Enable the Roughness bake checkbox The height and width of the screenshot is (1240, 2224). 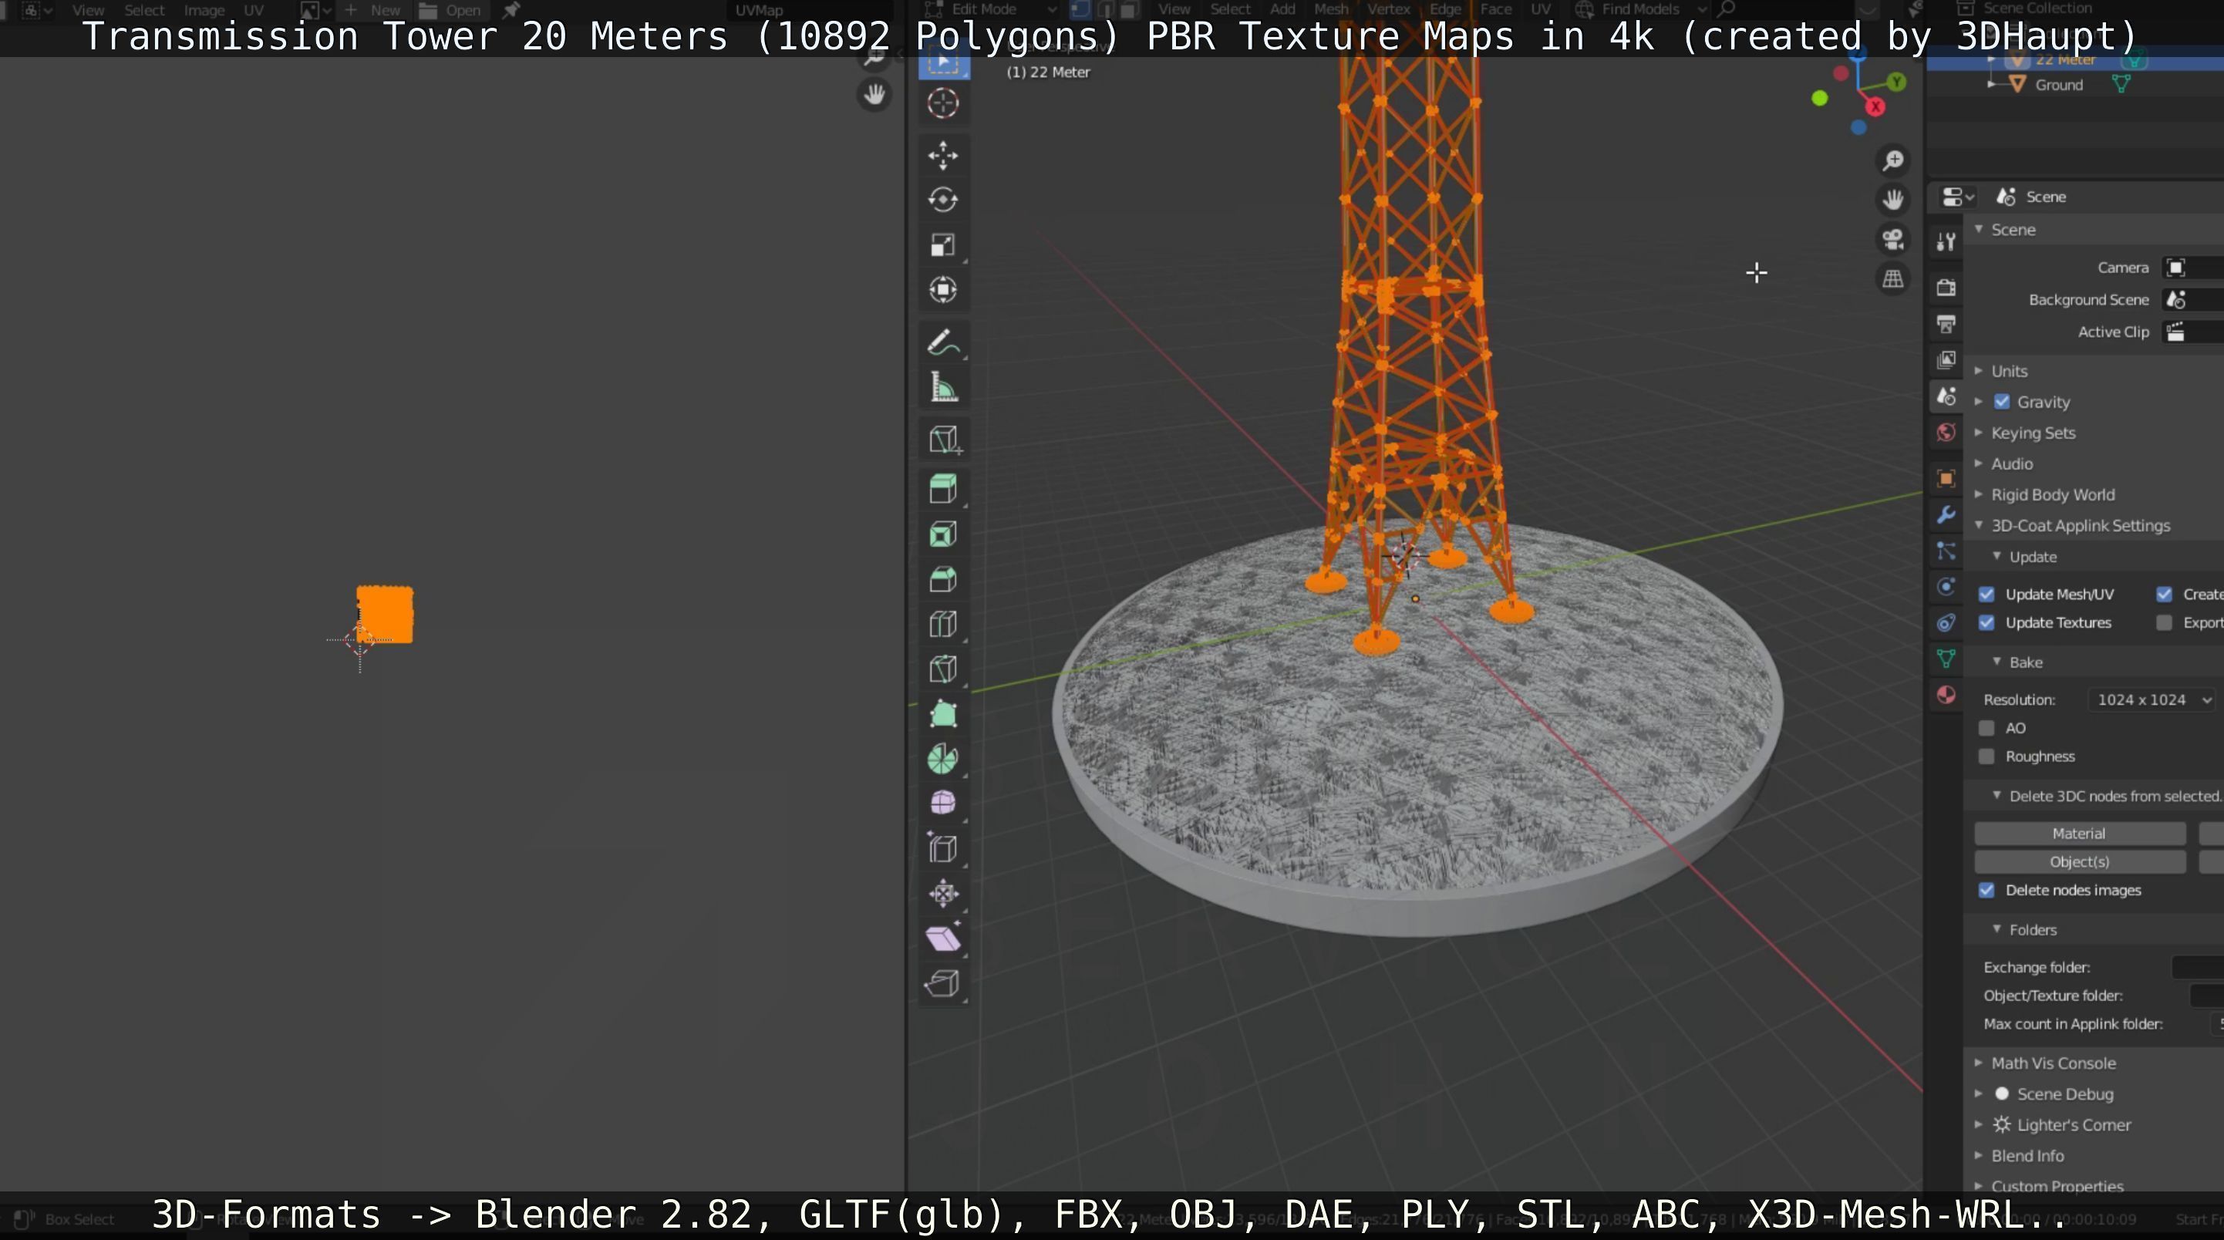1986,757
